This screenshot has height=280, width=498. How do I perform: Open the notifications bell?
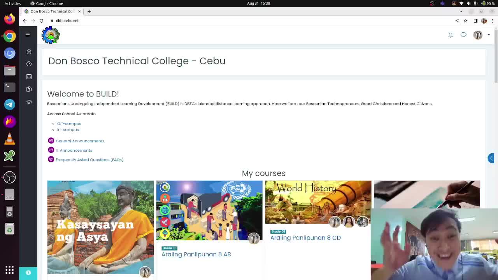[451, 35]
